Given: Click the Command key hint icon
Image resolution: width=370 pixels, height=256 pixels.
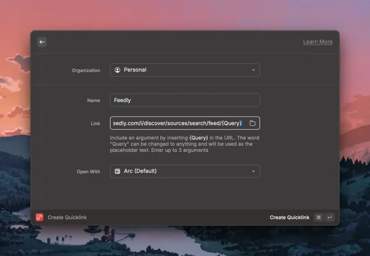Looking at the screenshot, I should 318,217.
